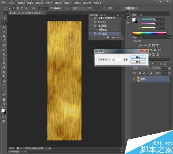This screenshot has height=154, width=173.
Task: Open the tool preset picker arrow beside ellipse
Action: [x=9, y=8]
